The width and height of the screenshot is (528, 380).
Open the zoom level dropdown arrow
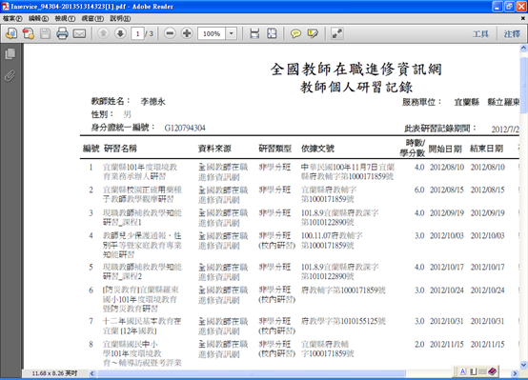(231, 33)
